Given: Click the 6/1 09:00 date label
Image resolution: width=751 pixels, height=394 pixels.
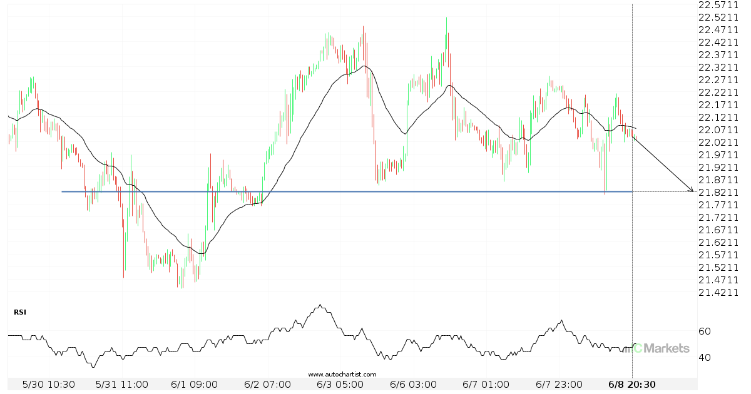Looking at the screenshot, I should point(196,384).
